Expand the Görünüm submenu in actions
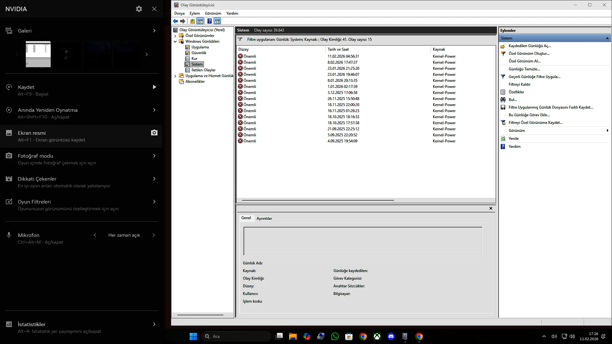The image size is (612, 344). tap(607, 131)
